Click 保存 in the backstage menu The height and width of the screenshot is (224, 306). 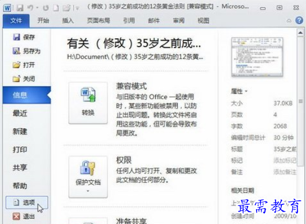click(24, 37)
